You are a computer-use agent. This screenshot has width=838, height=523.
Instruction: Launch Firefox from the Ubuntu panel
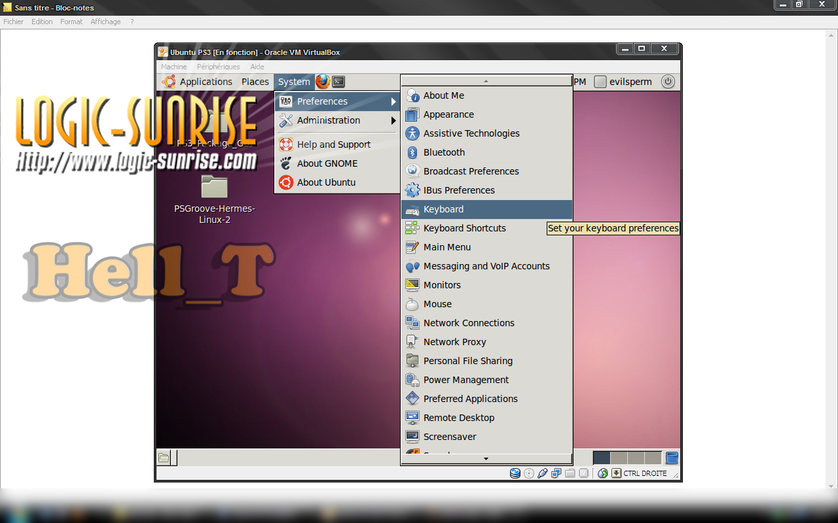click(x=323, y=81)
